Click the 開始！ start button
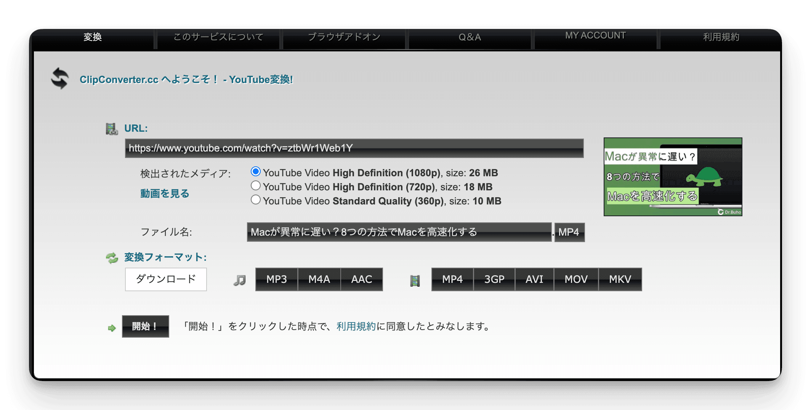The height and width of the screenshot is (410, 811). point(146,326)
